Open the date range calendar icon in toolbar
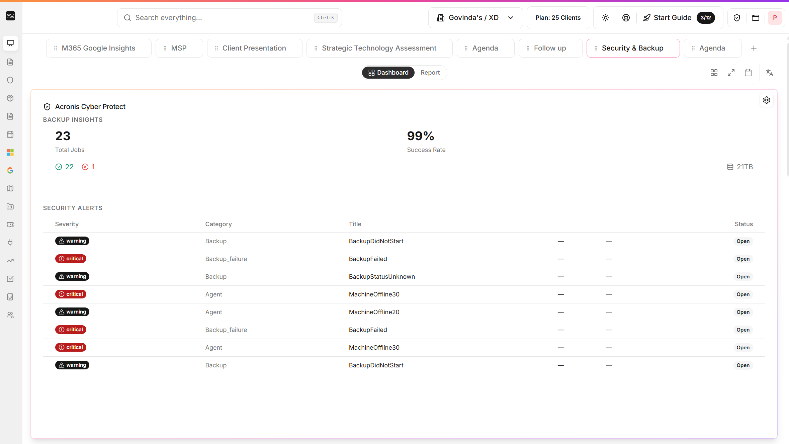 coord(748,73)
